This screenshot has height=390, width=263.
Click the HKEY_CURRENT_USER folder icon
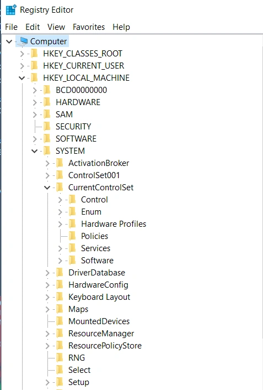[x=34, y=65]
